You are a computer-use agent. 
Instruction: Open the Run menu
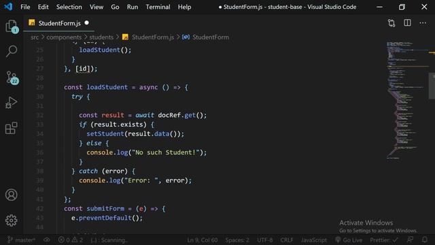(133, 7)
